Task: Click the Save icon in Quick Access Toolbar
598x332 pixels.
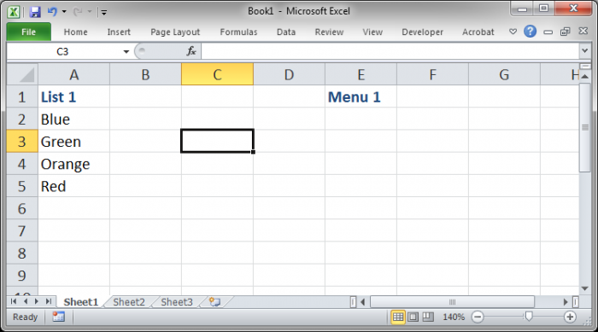Action: (x=35, y=12)
